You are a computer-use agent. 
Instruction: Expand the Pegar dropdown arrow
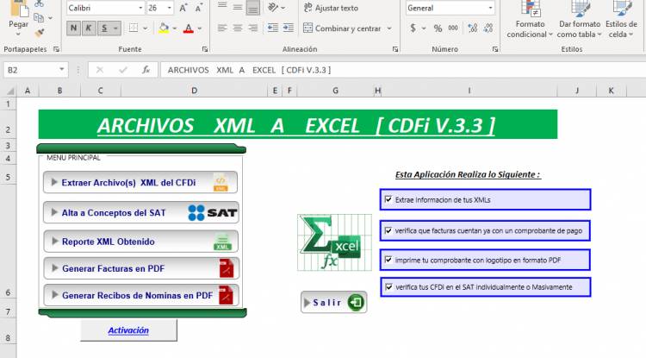(18, 35)
